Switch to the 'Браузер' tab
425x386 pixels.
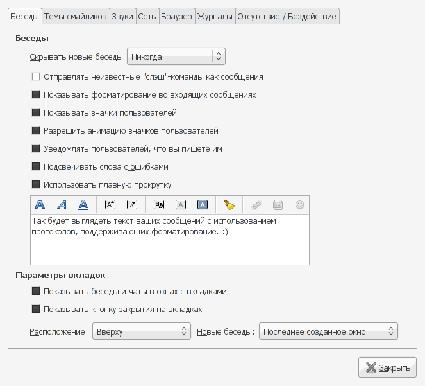(x=176, y=17)
